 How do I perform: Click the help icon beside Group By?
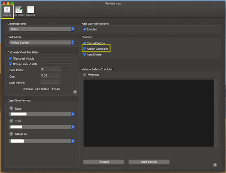tap(11, 134)
